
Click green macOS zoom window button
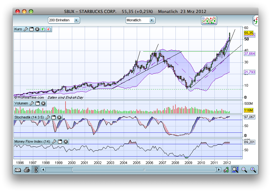pos(31,11)
